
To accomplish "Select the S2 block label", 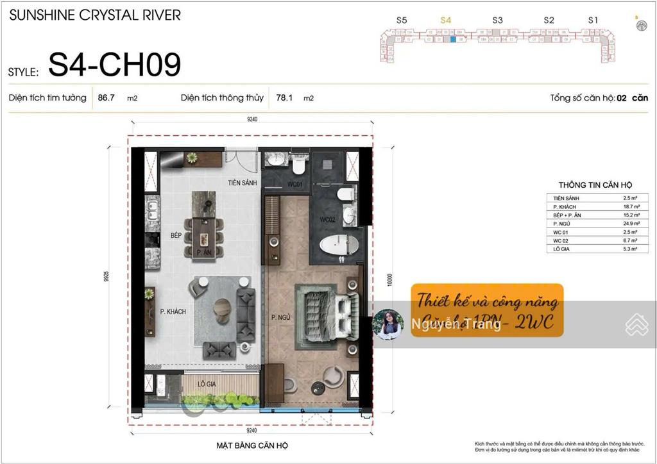I will (x=549, y=20).
